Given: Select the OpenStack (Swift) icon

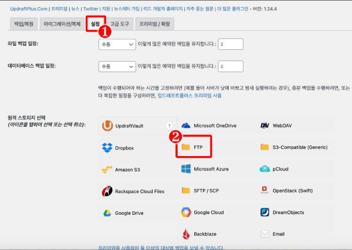Looking at the screenshot, I should (265, 190).
